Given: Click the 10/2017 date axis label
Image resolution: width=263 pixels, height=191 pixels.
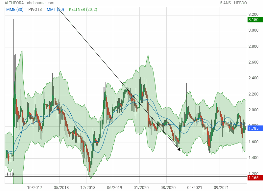Looking at the screenshot, I should (35, 187).
